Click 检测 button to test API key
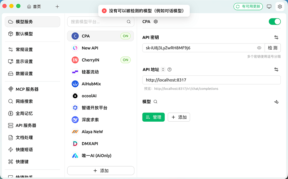Screen dimensions: 288x179 [x=273, y=48]
